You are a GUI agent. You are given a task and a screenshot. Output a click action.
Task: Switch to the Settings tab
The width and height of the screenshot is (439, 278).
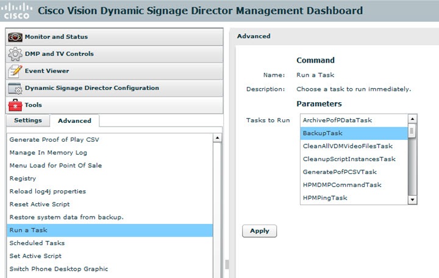pyautogui.click(x=28, y=120)
